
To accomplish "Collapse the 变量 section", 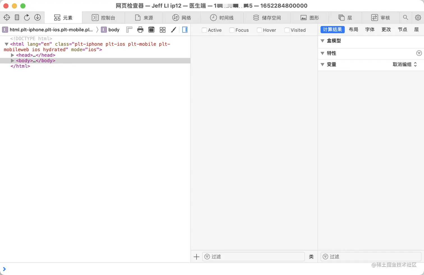I will [322, 64].
